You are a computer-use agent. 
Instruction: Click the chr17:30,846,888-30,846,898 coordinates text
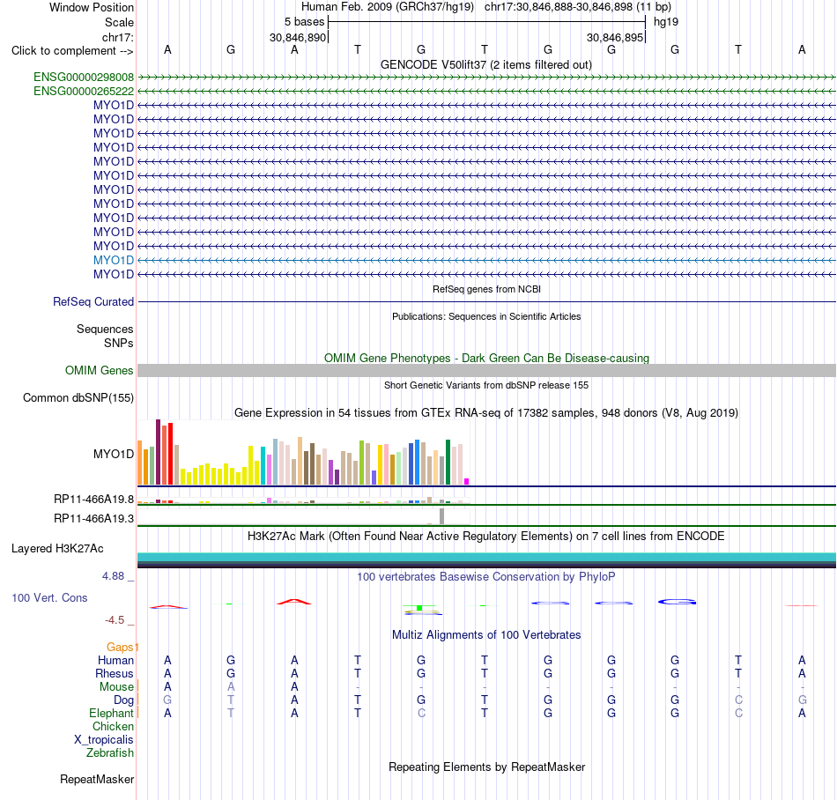(x=578, y=7)
